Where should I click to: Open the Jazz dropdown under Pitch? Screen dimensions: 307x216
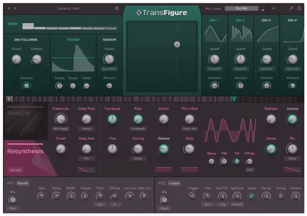click(100, 204)
